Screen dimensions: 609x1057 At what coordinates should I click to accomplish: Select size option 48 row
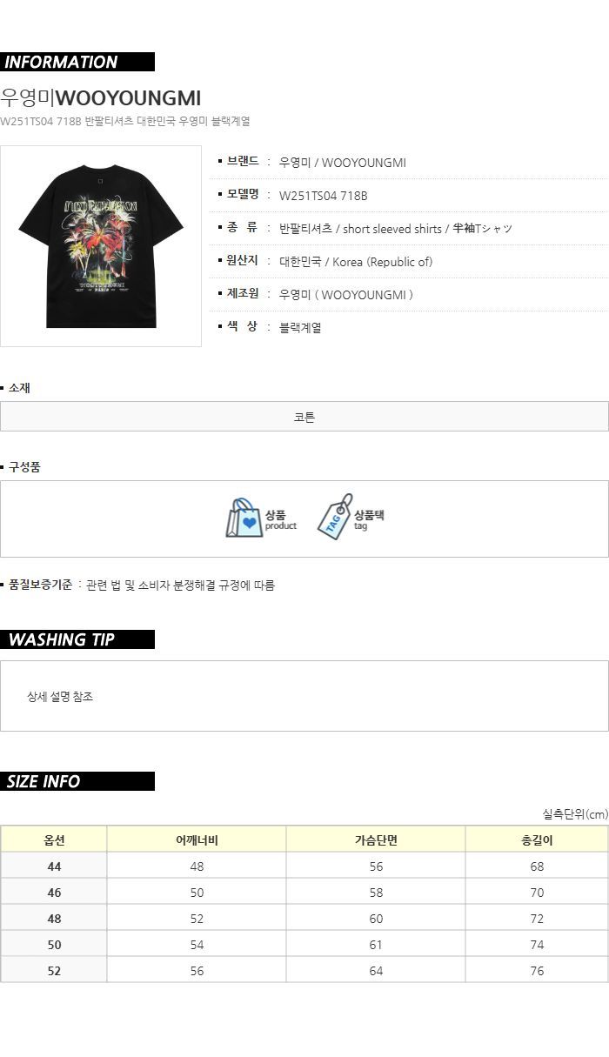coord(304,918)
